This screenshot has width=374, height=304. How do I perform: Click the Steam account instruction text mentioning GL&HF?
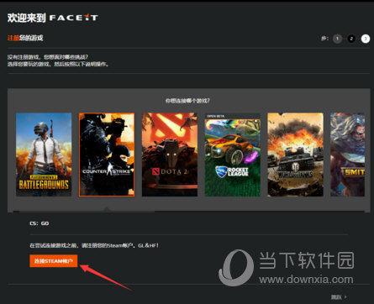pos(94,245)
